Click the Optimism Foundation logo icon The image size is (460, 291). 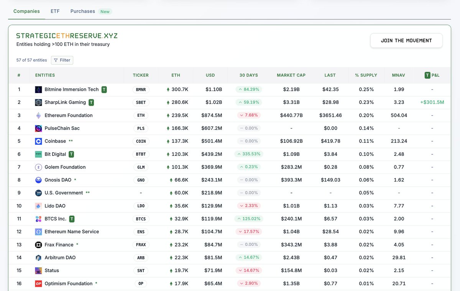38,284
